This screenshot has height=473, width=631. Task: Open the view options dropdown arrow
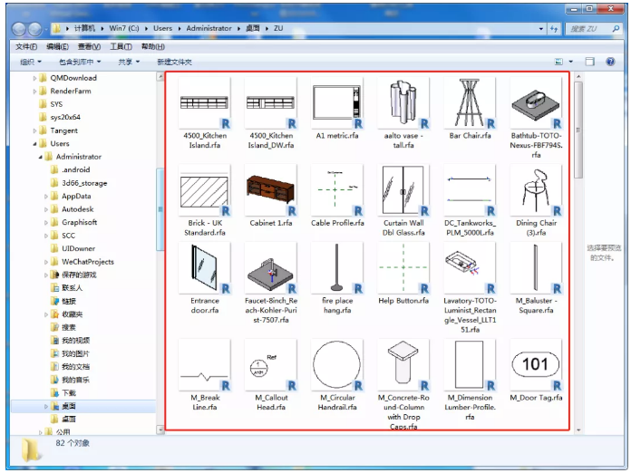click(569, 62)
